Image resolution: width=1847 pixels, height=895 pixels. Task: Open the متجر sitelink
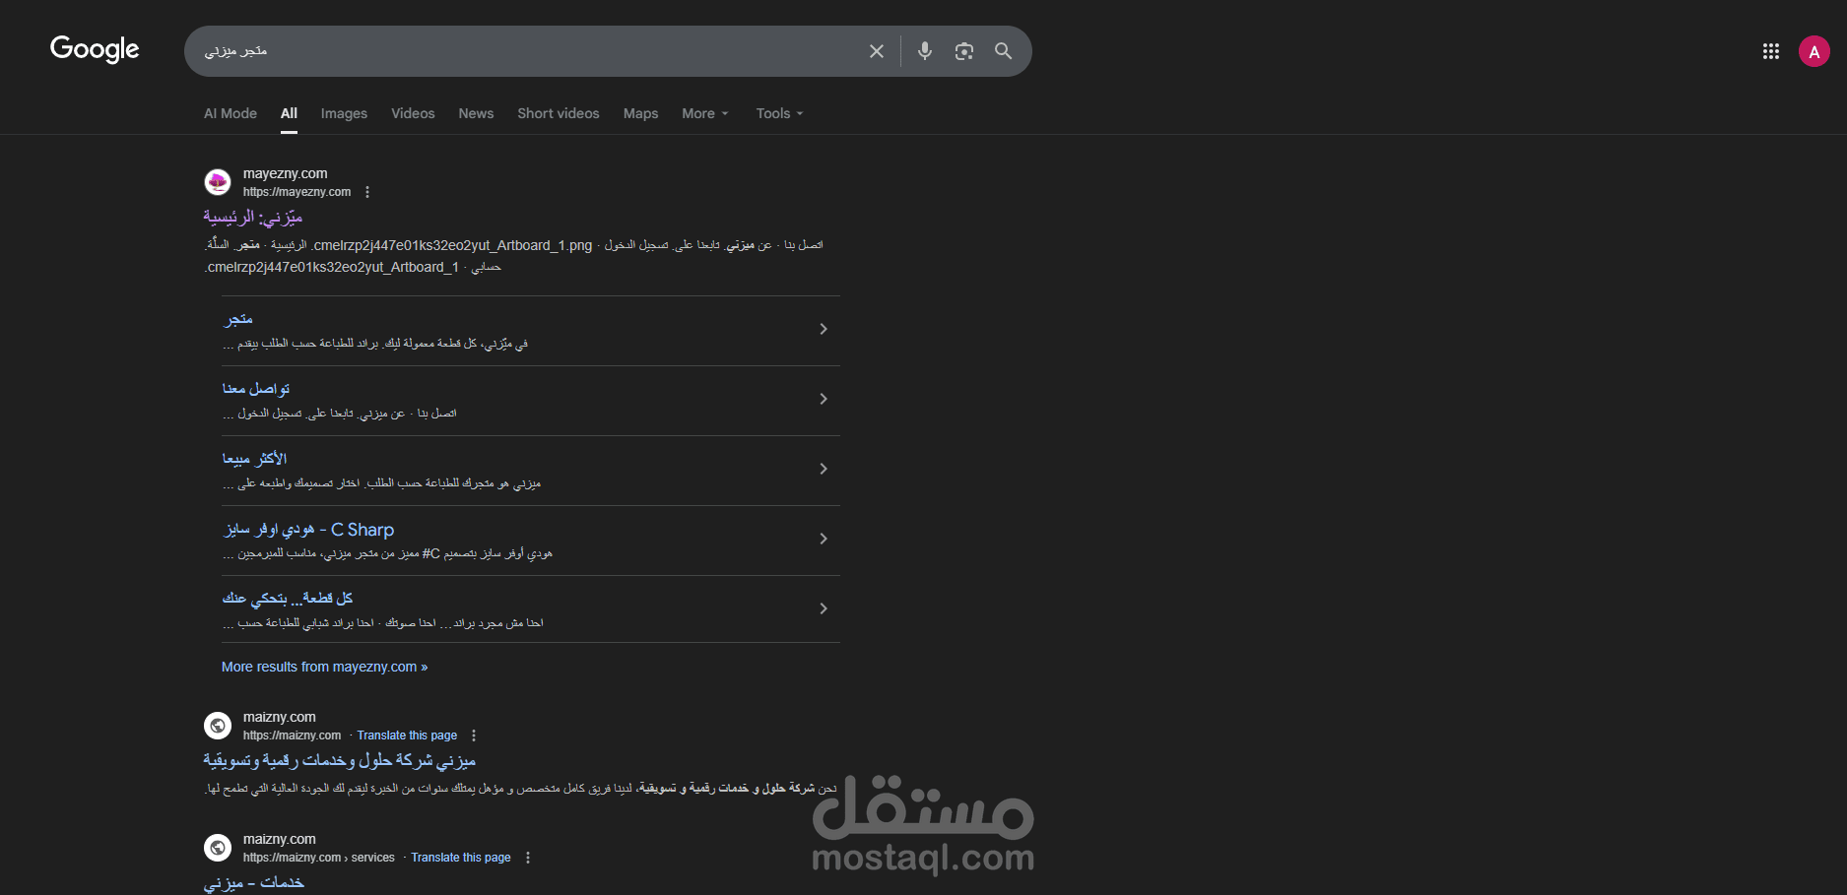tap(237, 319)
